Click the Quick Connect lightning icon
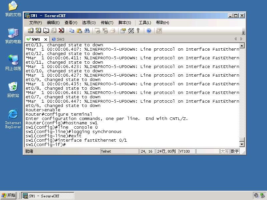The width and height of the screenshot is (267, 200). [38, 31]
